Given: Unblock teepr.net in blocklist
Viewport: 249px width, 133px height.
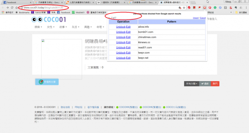Looking at the screenshot, I should point(121,58).
